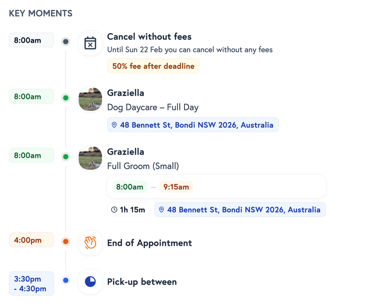Click the cancel calendar icon

point(90,43)
